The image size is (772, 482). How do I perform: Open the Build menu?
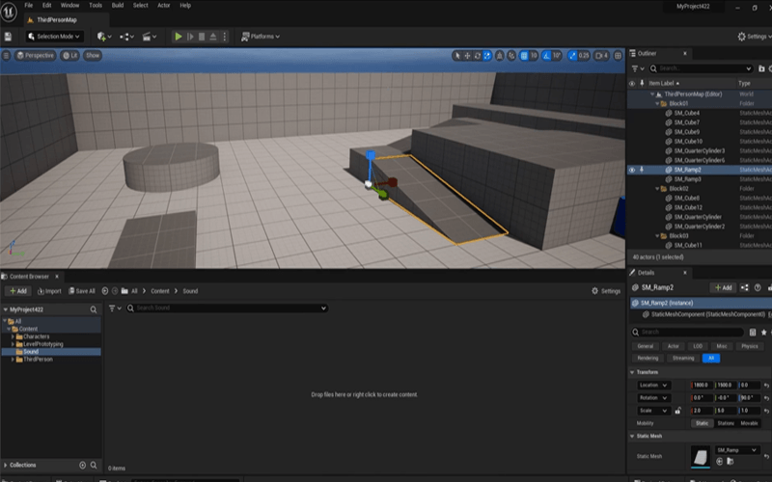118,6
